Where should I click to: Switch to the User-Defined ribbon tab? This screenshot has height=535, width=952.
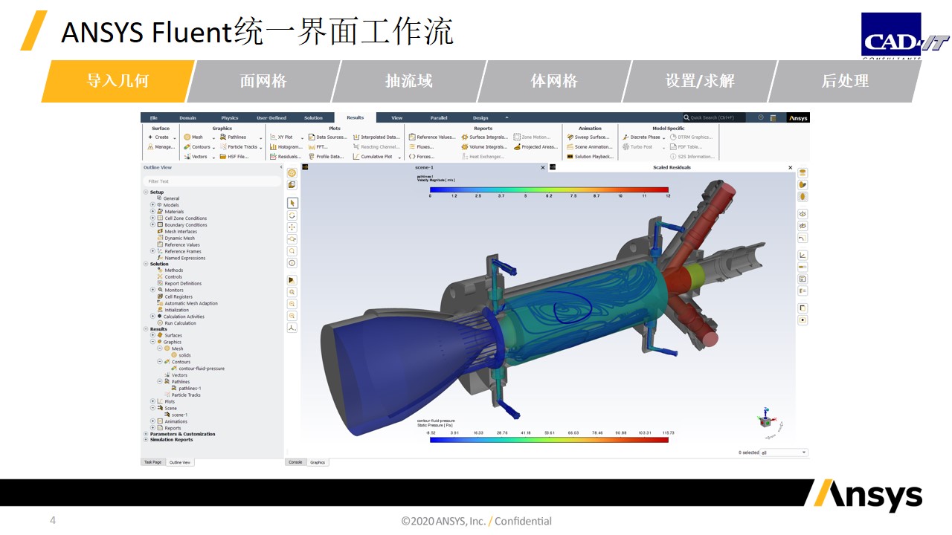coord(271,118)
